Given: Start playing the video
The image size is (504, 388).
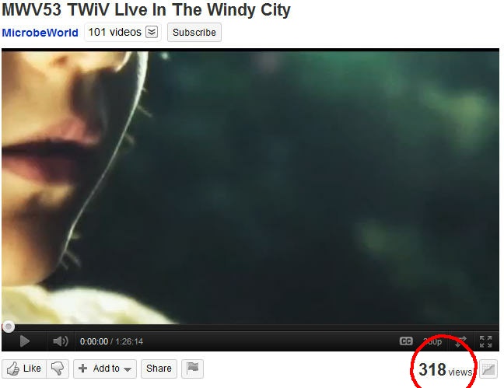Looking at the screenshot, I should (24, 341).
